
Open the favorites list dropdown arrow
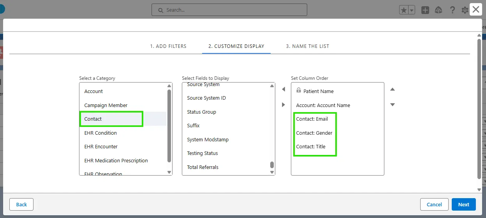(x=412, y=10)
